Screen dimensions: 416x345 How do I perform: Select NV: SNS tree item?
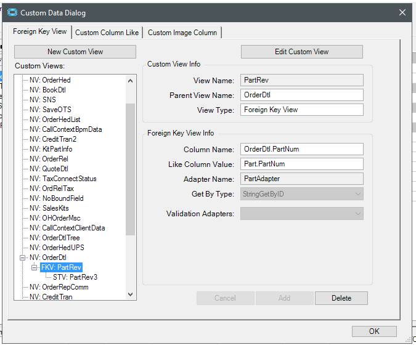coord(43,100)
